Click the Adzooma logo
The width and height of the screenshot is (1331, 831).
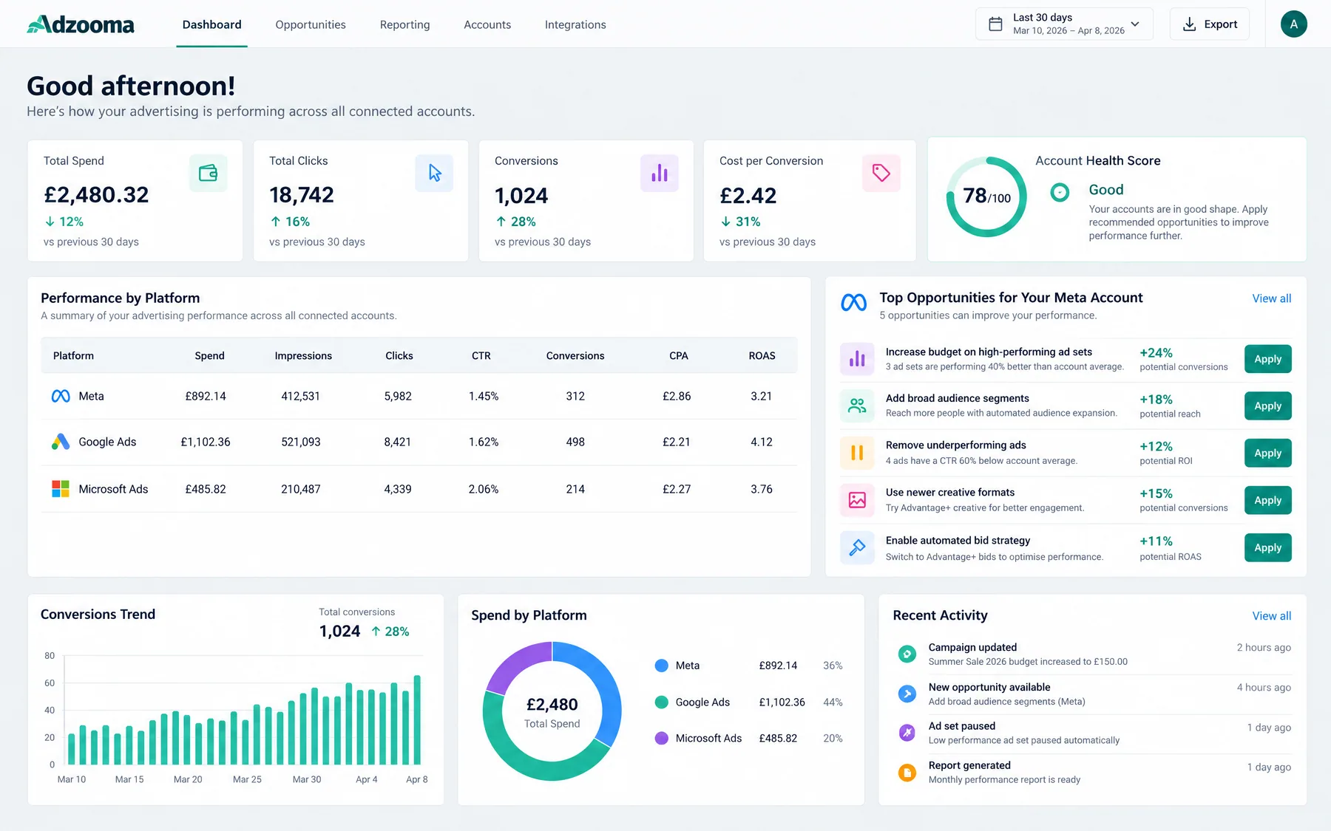81,24
